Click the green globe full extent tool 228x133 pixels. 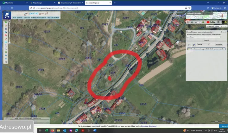pos(6,52)
